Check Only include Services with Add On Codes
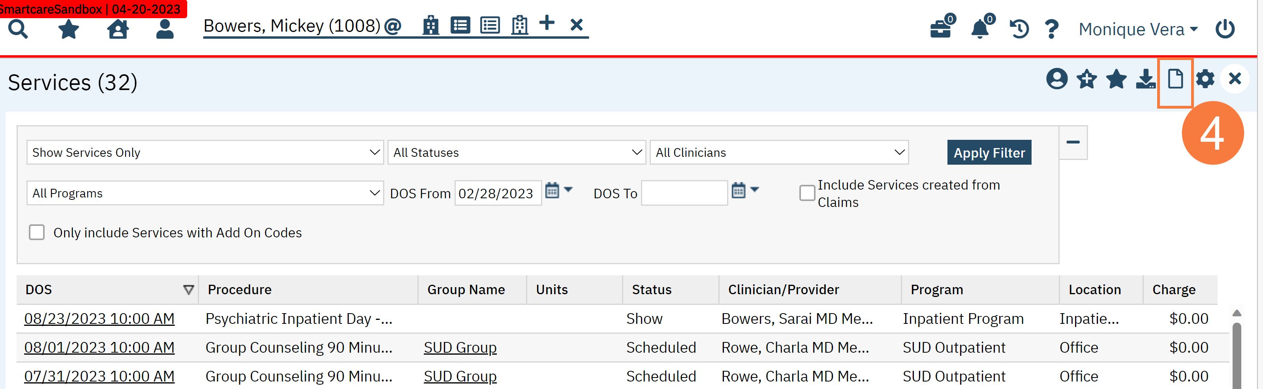The width and height of the screenshot is (1263, 389). click(37, 233)
